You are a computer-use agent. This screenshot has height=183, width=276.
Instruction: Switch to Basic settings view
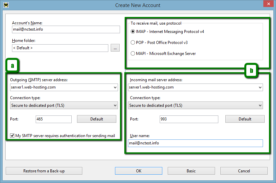[x=191, y=171]
